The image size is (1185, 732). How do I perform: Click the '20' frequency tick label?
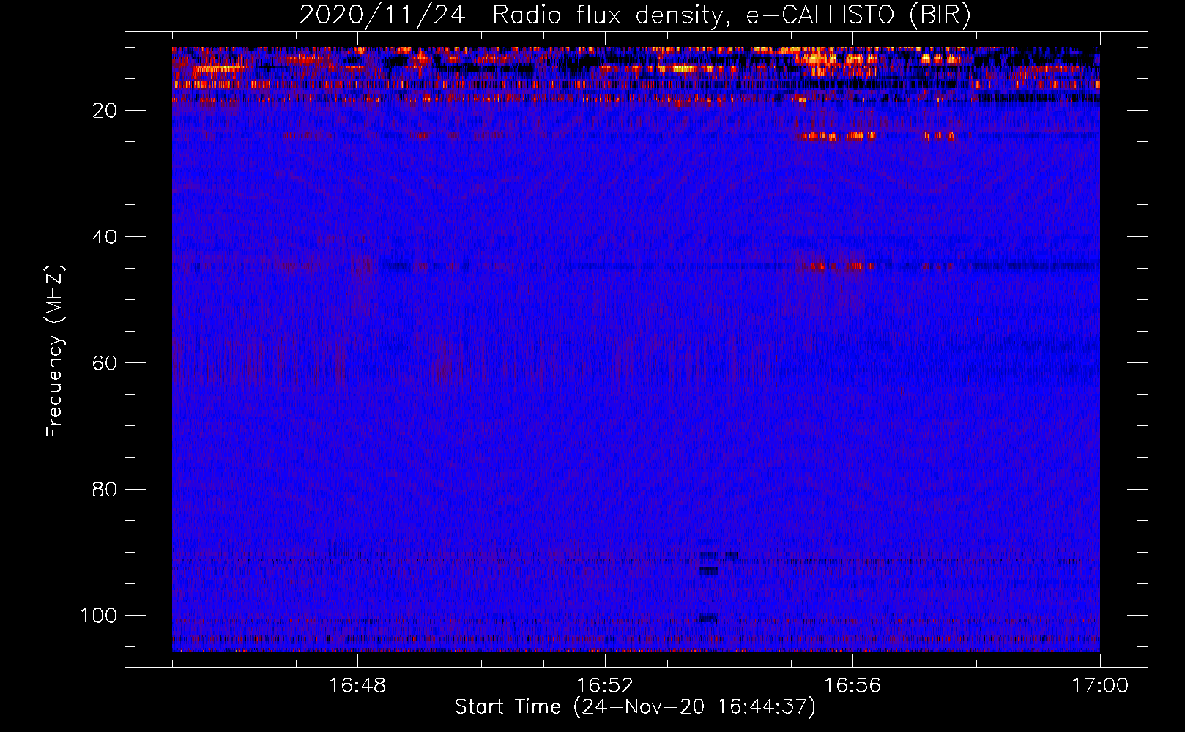pyautogui.click(x=105, y=111)
